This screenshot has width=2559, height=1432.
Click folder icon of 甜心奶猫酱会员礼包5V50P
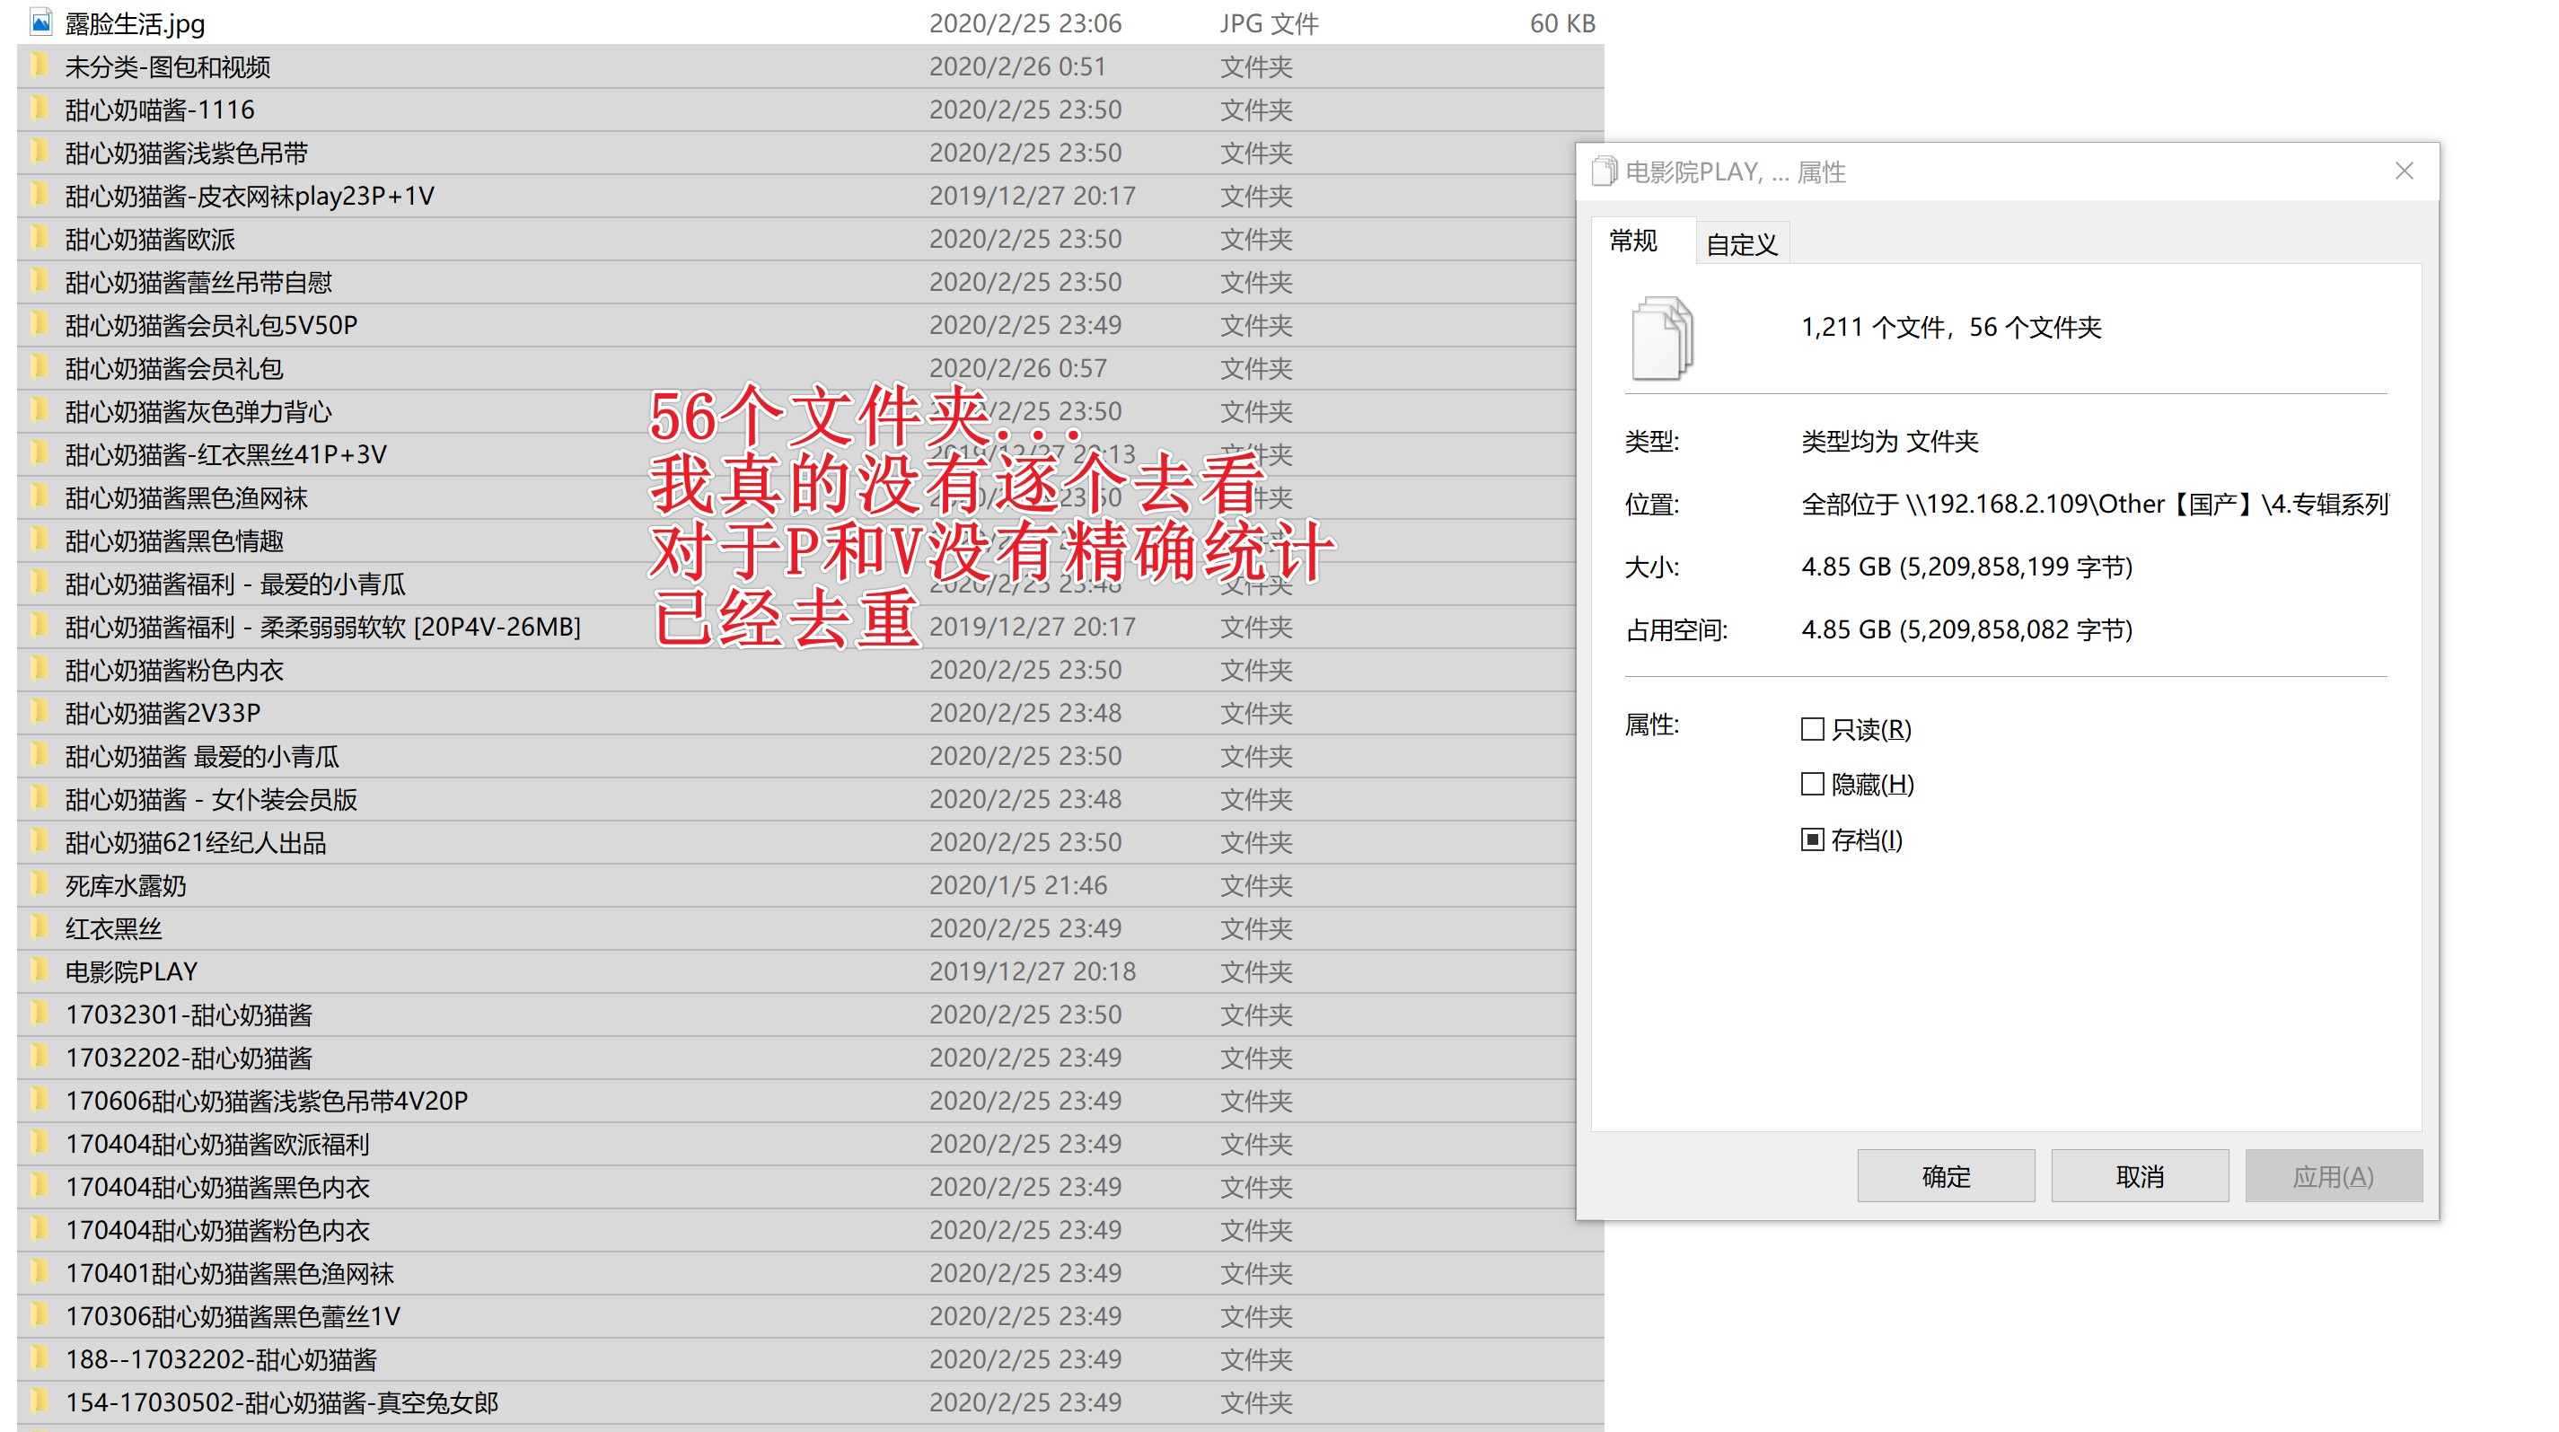[x=40, y=324]
